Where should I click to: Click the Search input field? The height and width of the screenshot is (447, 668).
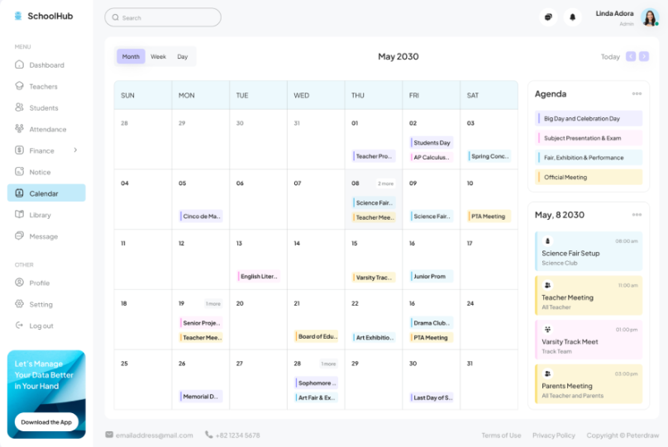163,17
